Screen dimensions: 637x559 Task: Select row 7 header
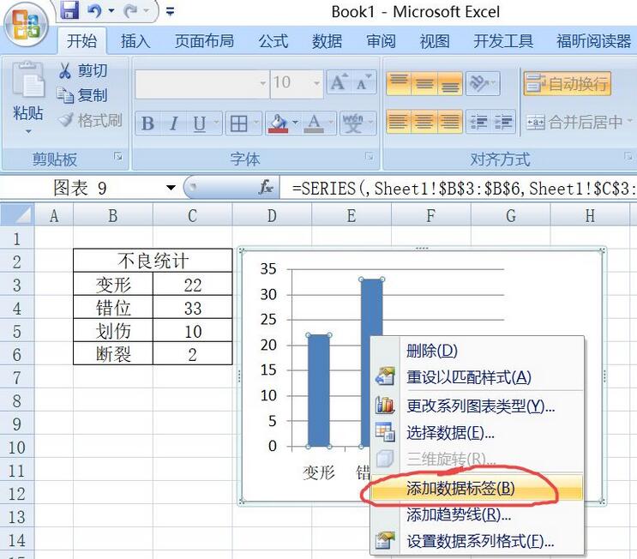click(x=17, y=378)
